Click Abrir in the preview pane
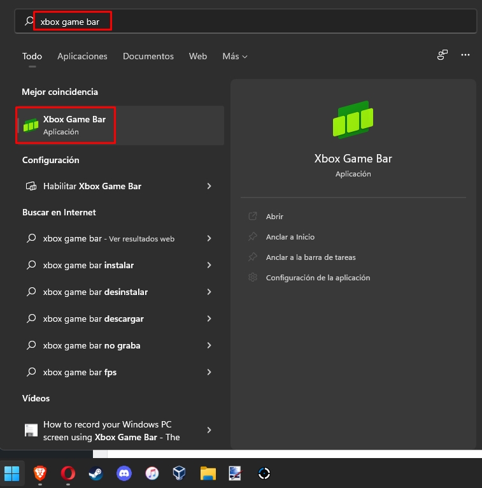Image resolution: width=482 pixels, height=488 pixels. tap(274, 217)
